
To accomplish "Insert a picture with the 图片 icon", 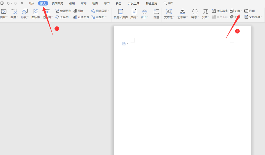I will click(4, 12).
